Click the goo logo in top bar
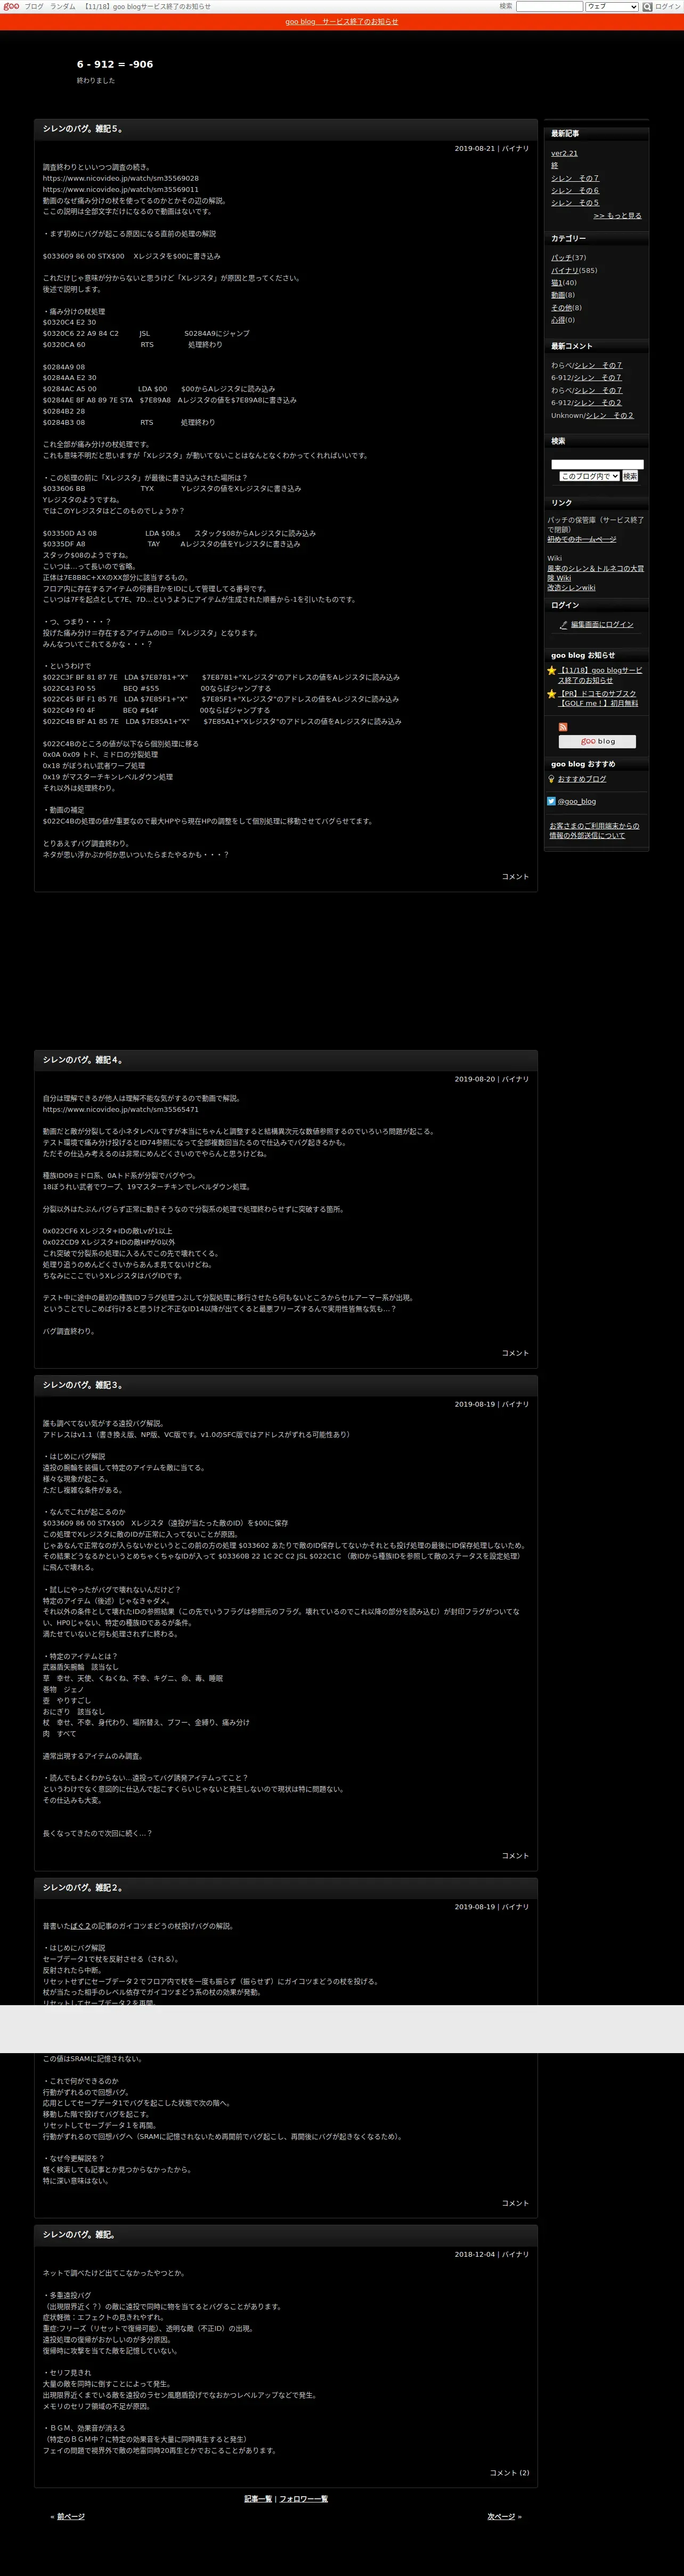 11,6
